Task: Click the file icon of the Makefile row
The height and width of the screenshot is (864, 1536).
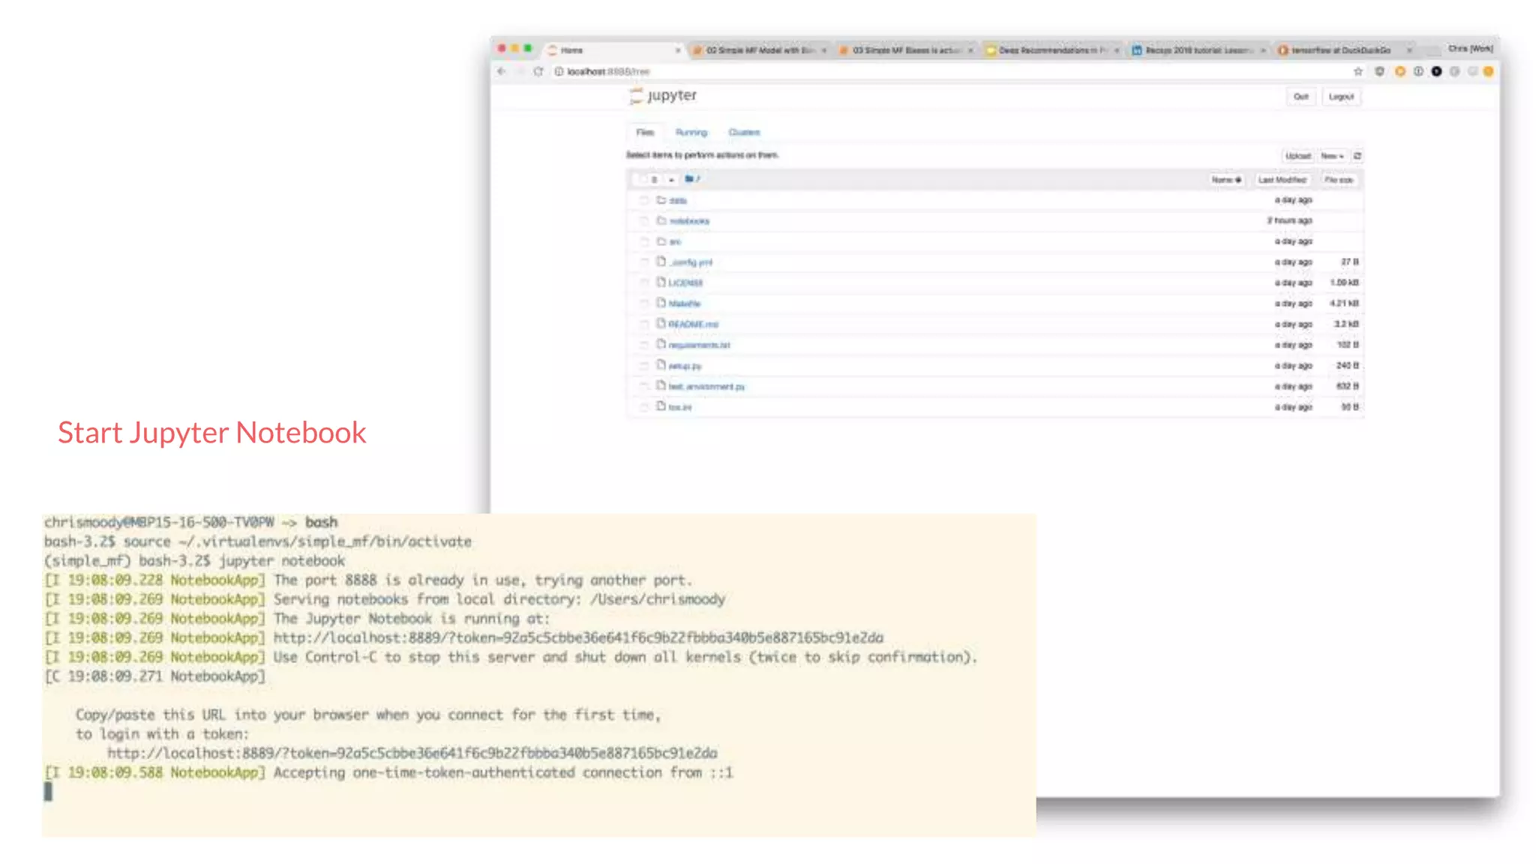Action: pyautogui.click(x=661, y=303)
